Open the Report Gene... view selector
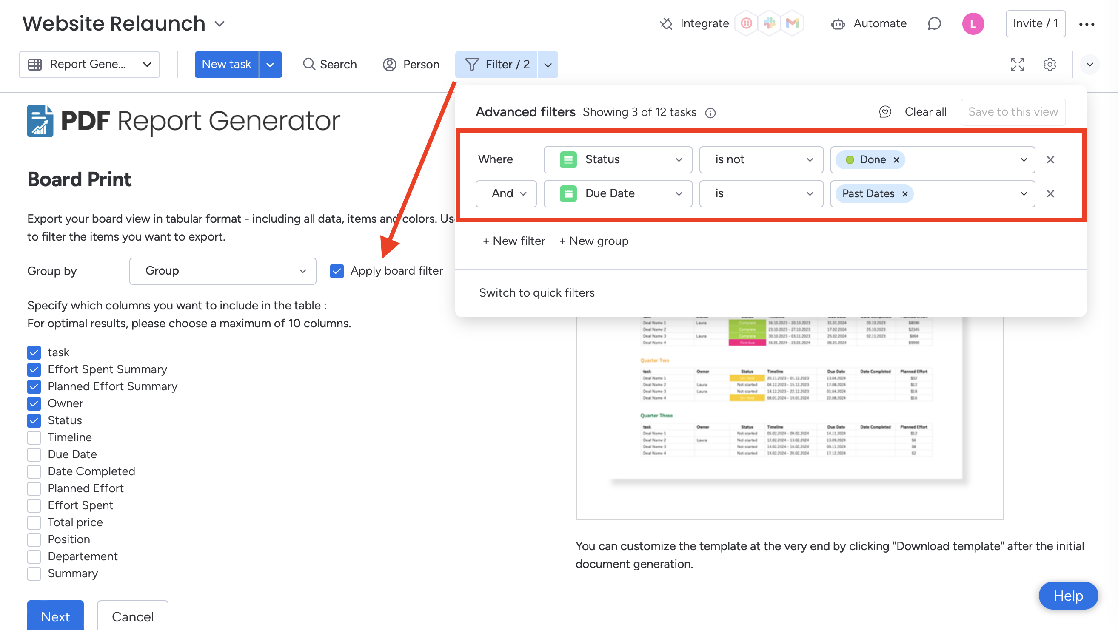Image resolution: width=1118 pixels, height=630 pixels. point(89,65)
